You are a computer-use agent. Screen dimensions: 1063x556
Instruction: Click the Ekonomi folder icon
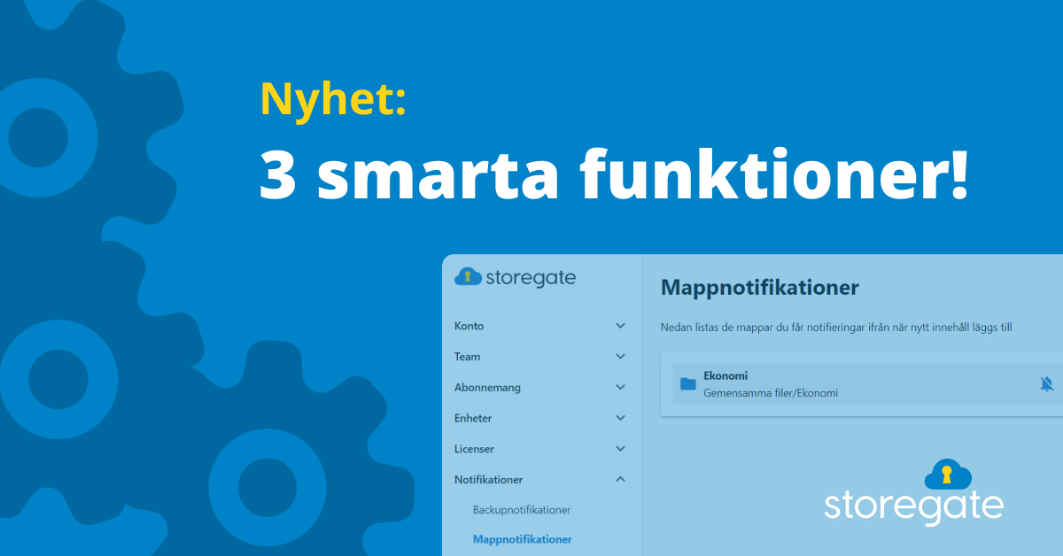coord(687,383)
